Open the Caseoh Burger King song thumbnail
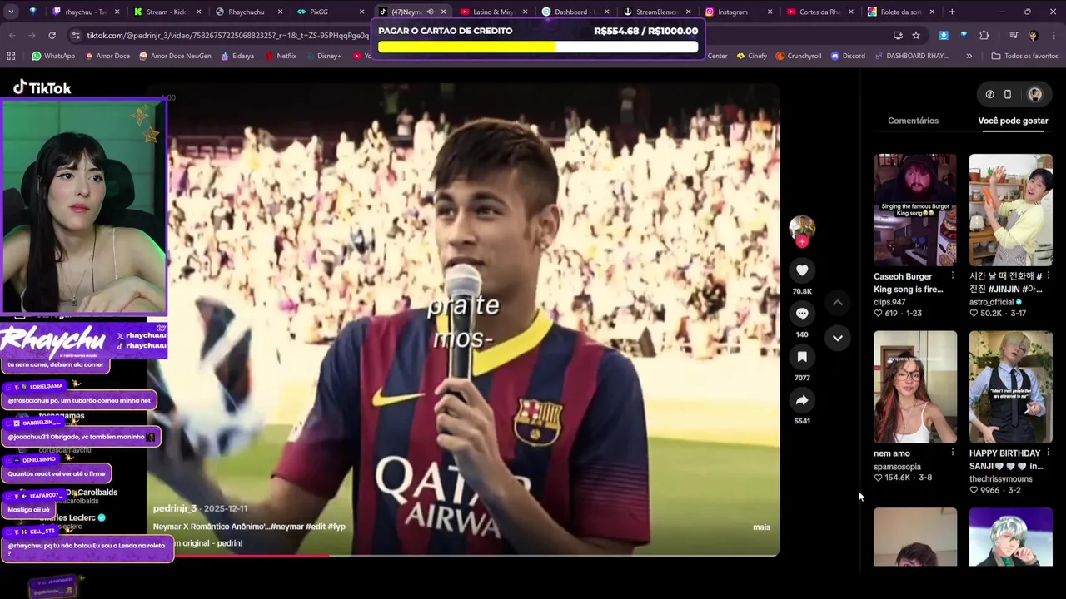The width and height of the screenshot is (1066, 599). click(915, 210)
